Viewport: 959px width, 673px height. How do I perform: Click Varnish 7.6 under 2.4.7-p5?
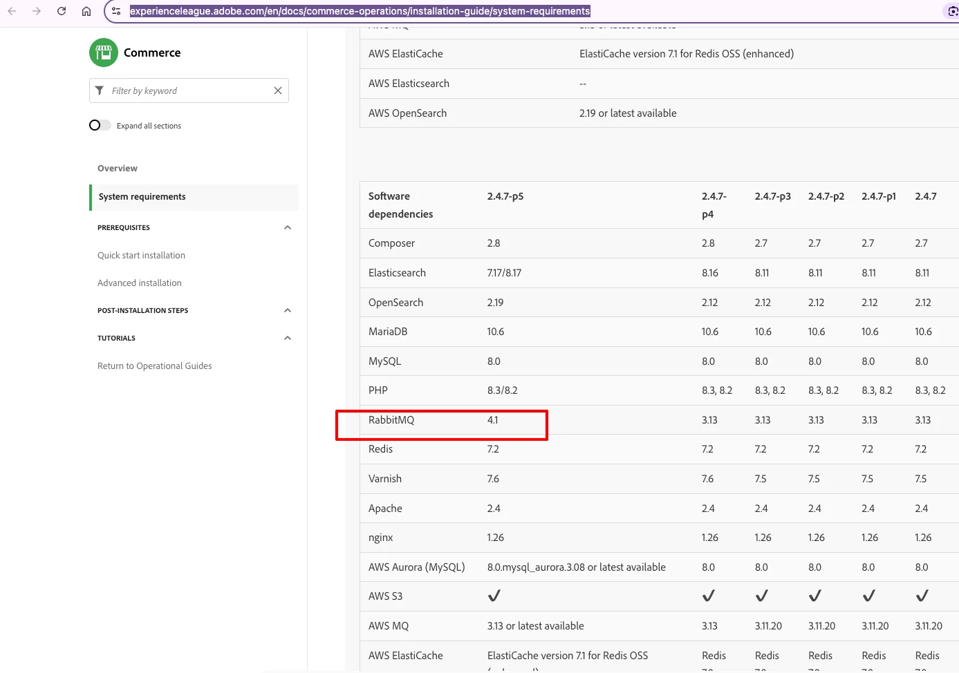pos(493,479)
